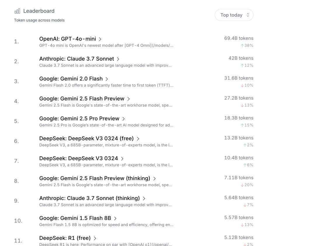Click the 69.4B tokens usage figure
This screenshot has height=246, width=315.
tap(239, 38)
